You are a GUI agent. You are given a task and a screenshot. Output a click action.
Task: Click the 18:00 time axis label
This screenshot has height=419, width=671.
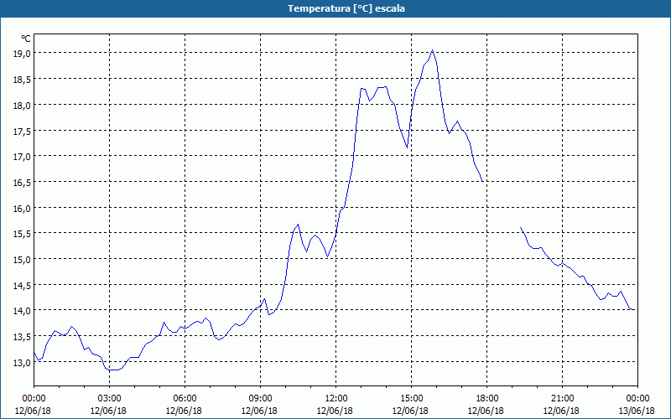click(x=486, y=399)
